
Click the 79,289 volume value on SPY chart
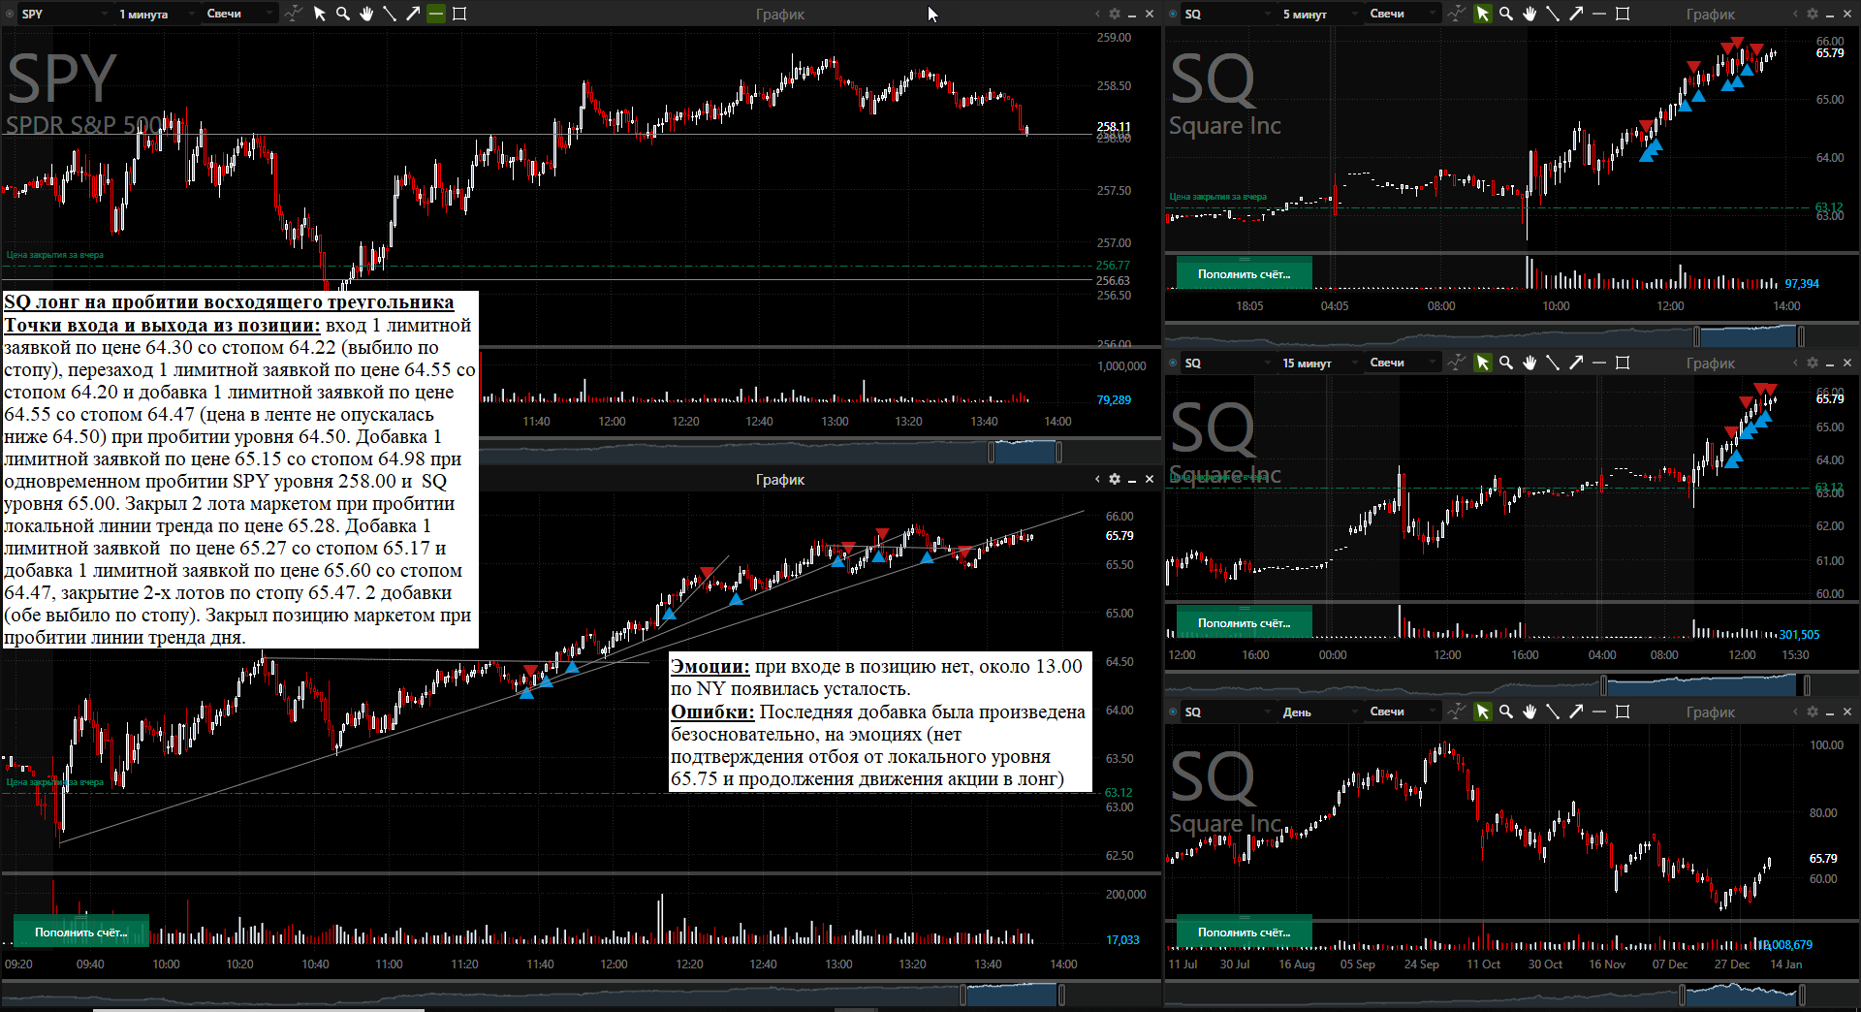tap(1114, 399)
